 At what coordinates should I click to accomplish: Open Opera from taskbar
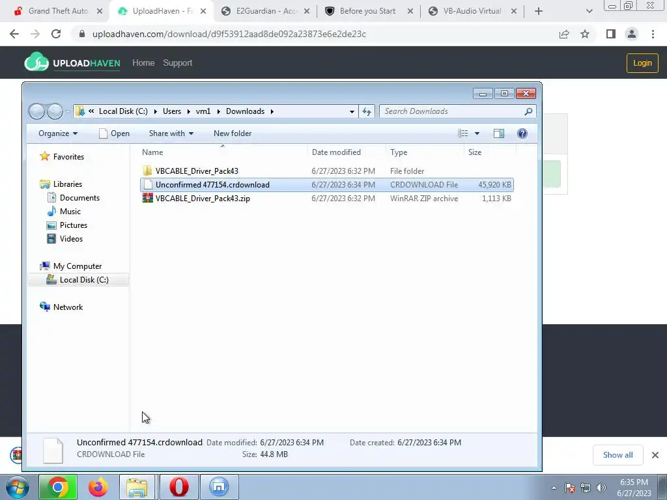click(178, 487)
